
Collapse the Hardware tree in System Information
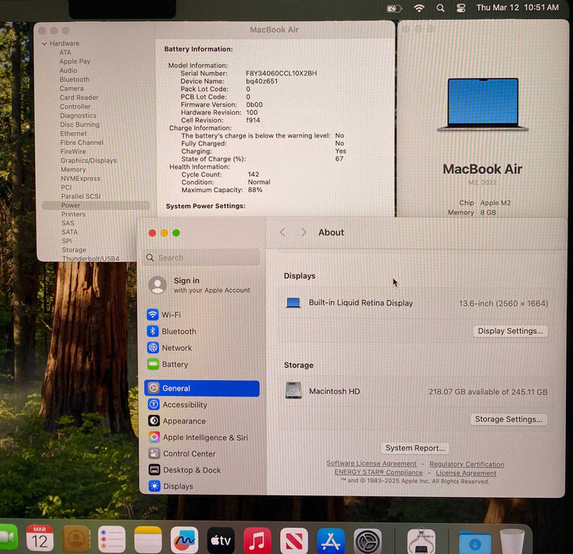[44, 44]
